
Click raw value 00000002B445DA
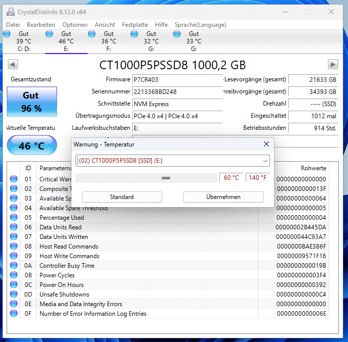click(x=301, y=227)
